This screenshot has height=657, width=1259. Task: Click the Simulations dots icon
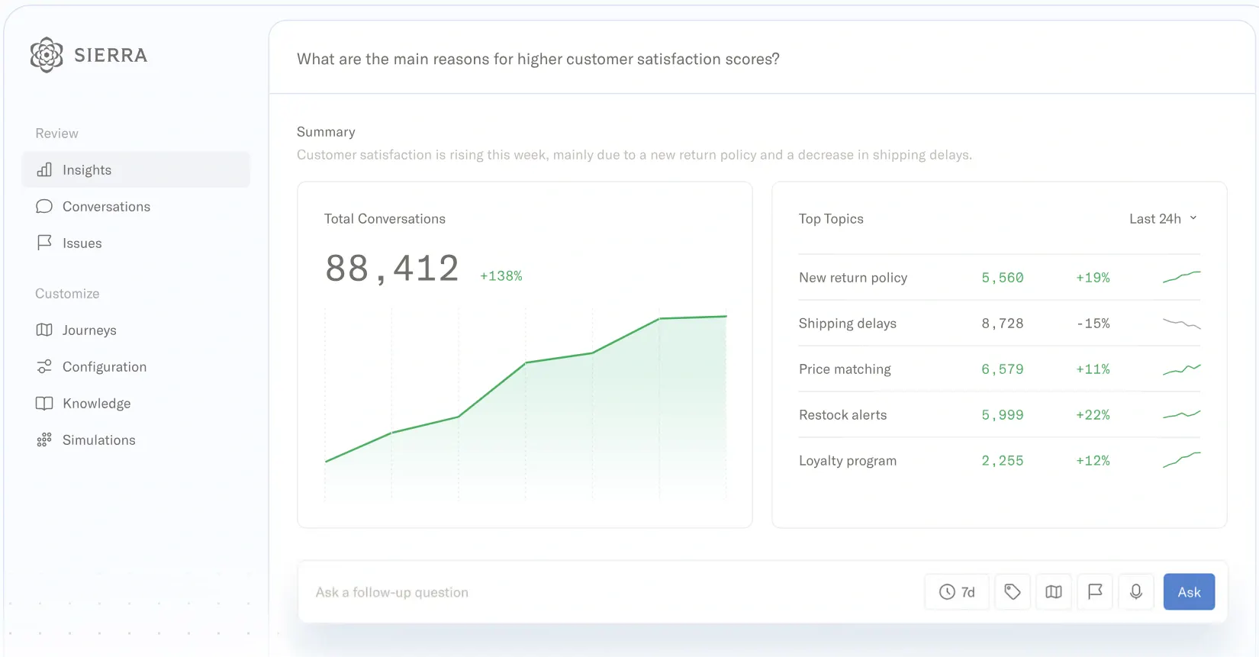tap(44, 440)
